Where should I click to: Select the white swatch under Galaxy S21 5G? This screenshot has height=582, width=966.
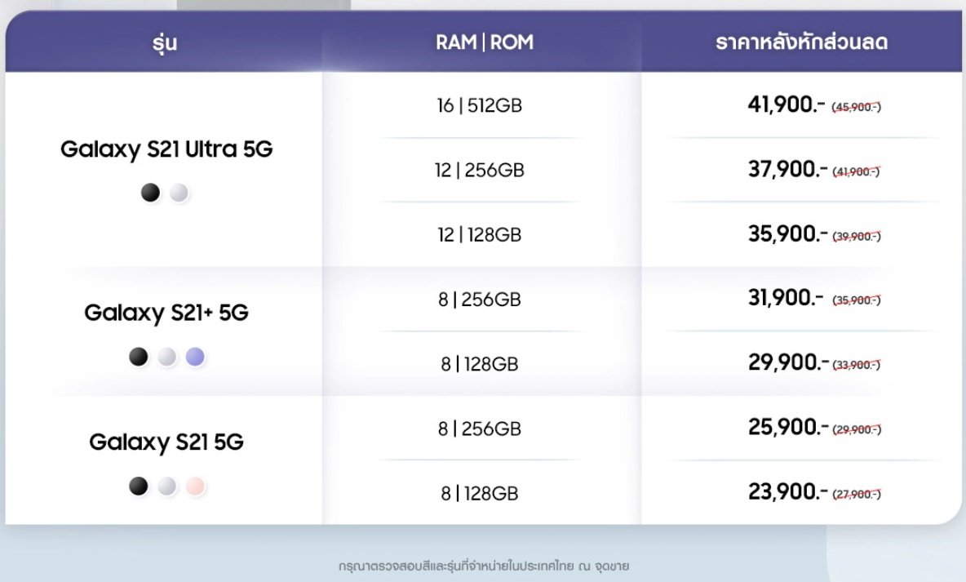[x=167, y=486]
